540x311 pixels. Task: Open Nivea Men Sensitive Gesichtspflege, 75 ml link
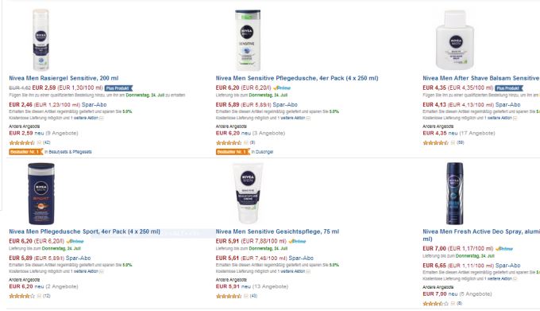[277, 231]
